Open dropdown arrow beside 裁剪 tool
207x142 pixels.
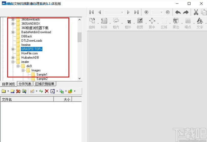point(146,23)
